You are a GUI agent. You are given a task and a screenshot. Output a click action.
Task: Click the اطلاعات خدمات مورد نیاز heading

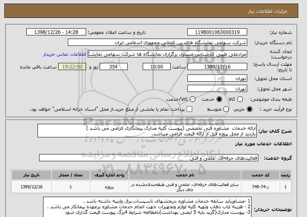[x=263, y=144]
